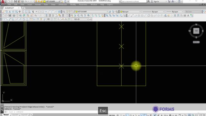This screenshot has height=116, width=206.
Task: Click the search binoculars icon
Action: [x=148, y=1]
